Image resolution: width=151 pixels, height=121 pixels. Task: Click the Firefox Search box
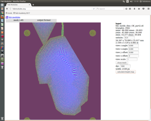pos(110,9)
